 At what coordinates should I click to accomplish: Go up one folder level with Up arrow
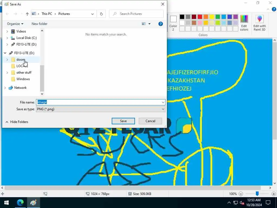pos(27,14)
